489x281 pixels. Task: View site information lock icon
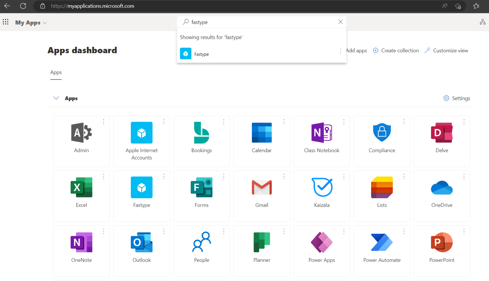[x=43, y=6]
